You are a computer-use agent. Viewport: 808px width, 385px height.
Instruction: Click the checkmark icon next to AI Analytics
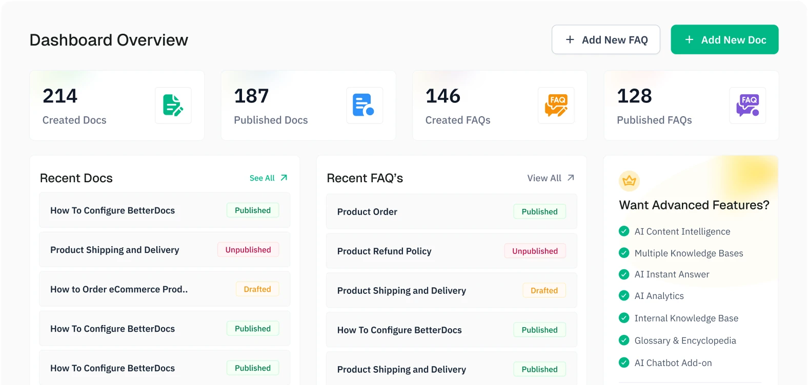click(x=624, y=296)
